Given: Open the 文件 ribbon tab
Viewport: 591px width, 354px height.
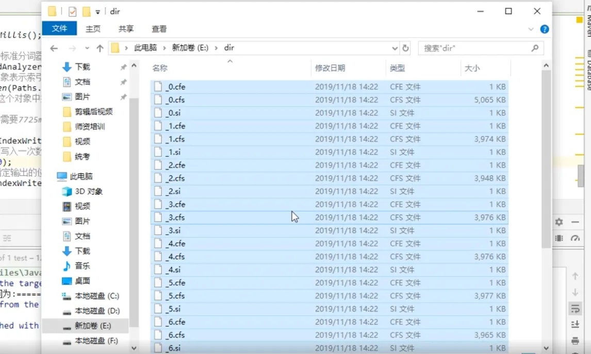Looking at the screenshot, I should coord(59,29).
